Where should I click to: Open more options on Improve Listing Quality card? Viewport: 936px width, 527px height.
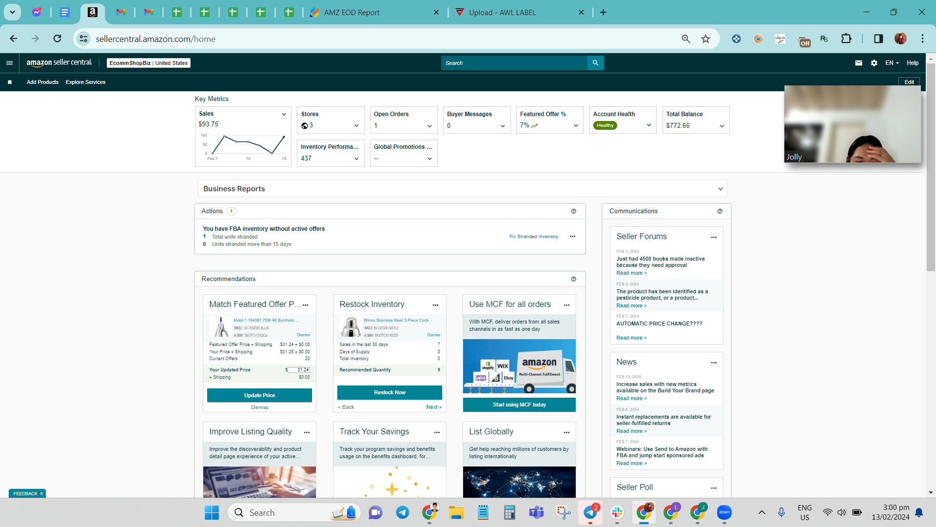[307, 432]
